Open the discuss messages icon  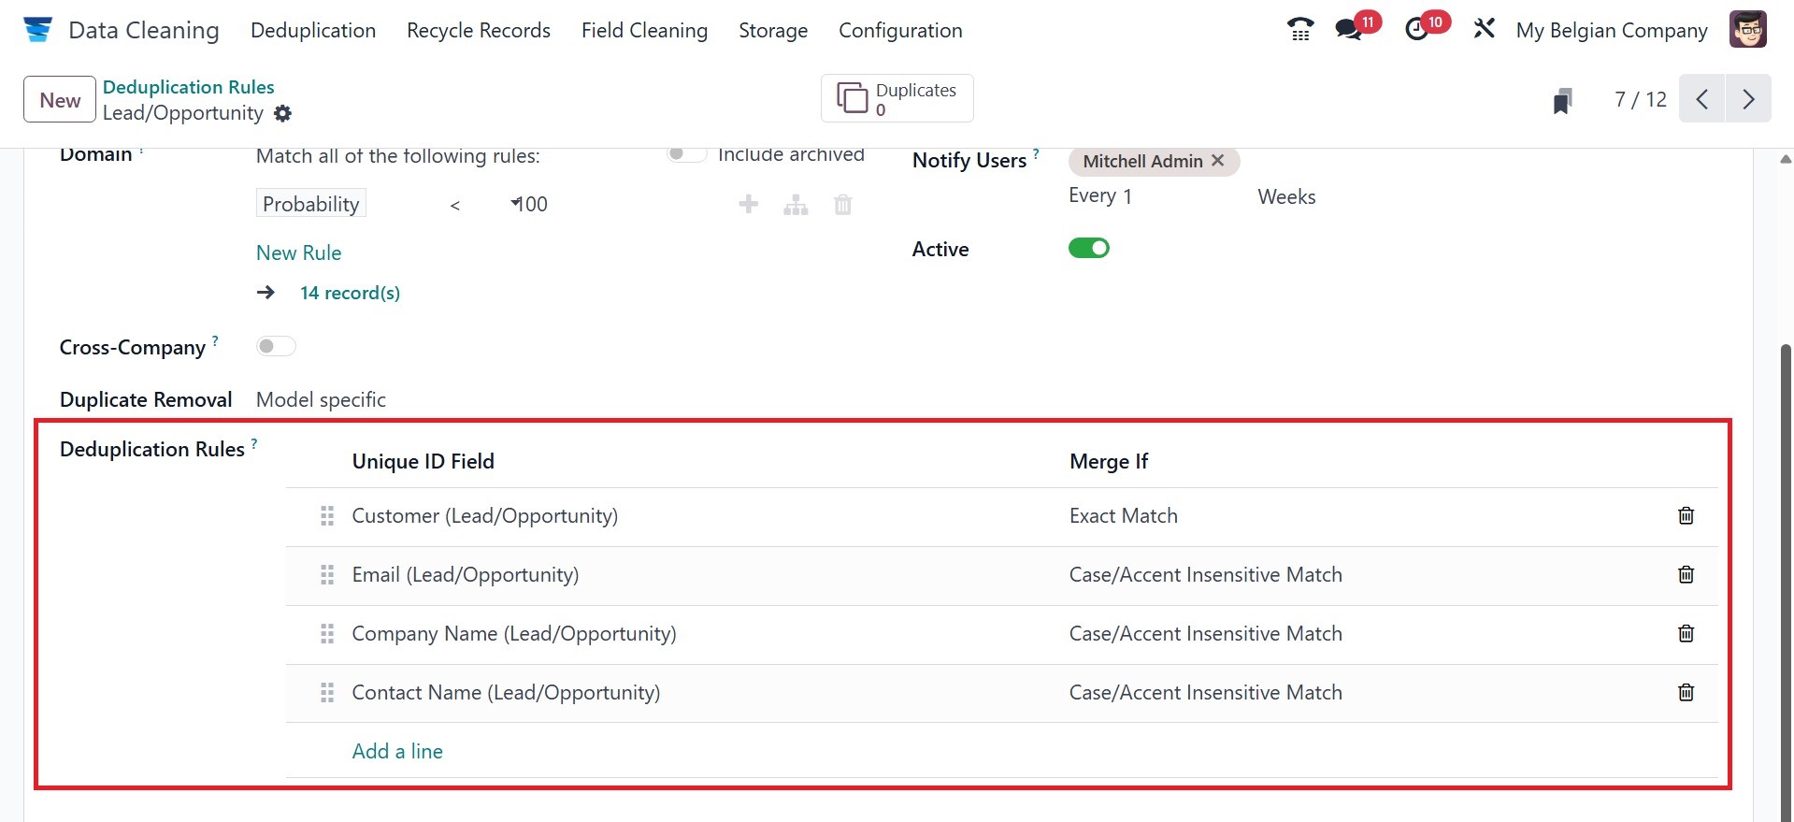[1349, 30]
